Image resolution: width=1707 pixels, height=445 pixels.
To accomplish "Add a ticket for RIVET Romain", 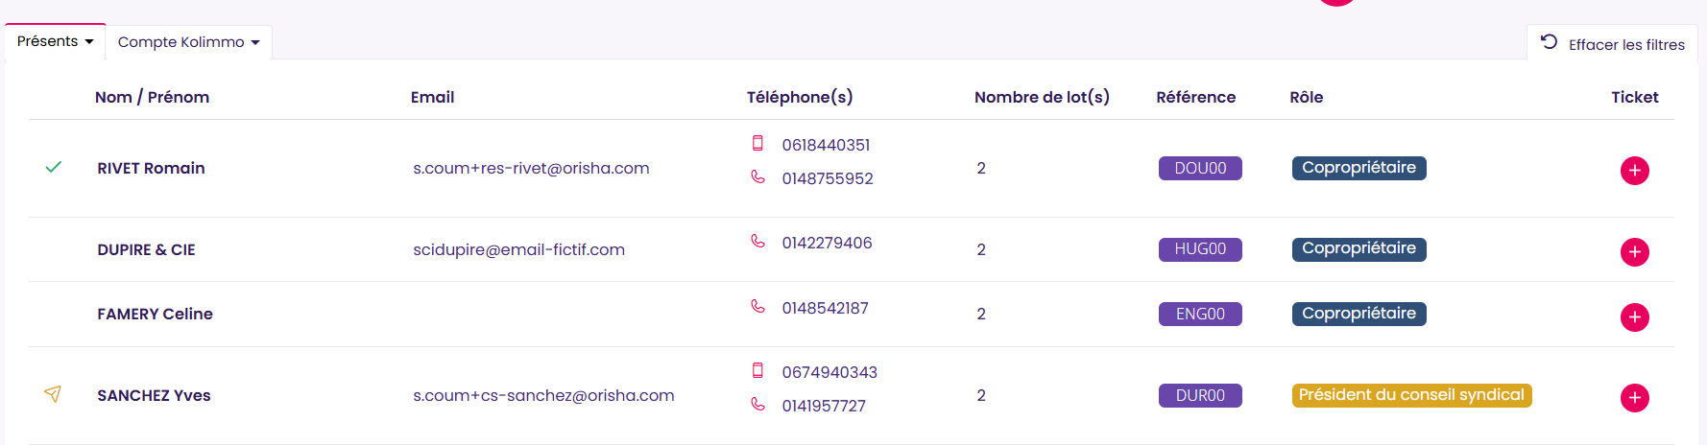I will coord(1634,171).
